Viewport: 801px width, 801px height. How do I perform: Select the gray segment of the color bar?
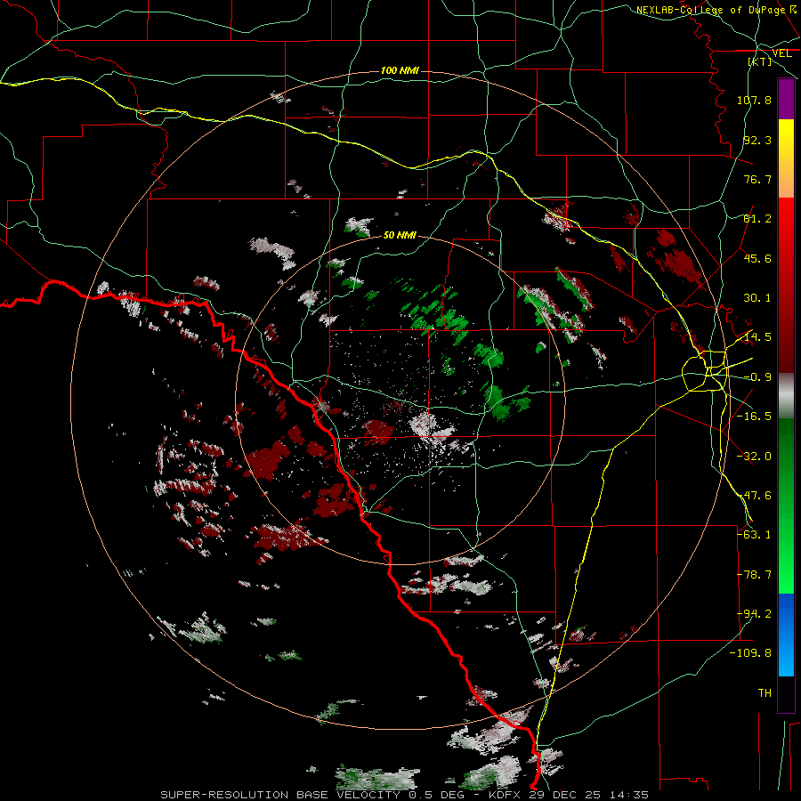(786, 396)
